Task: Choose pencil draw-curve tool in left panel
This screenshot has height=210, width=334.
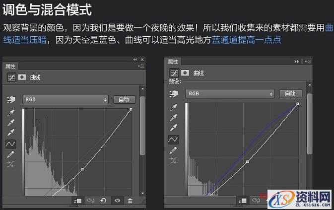Action: pos(11,154)
